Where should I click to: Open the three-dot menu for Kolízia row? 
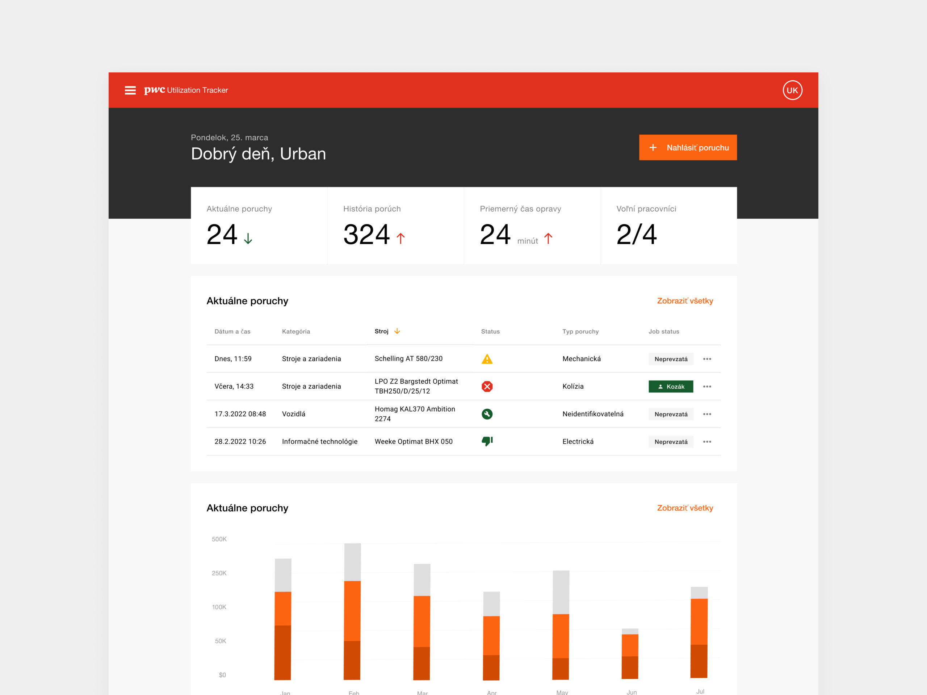(706, 386)
